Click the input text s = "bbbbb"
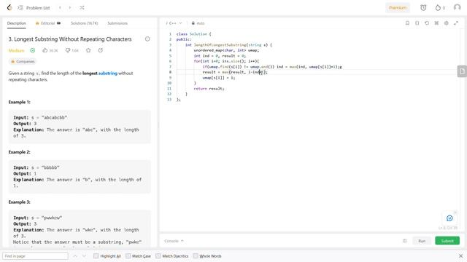467x262 pixels. click(x=45, y=167)
